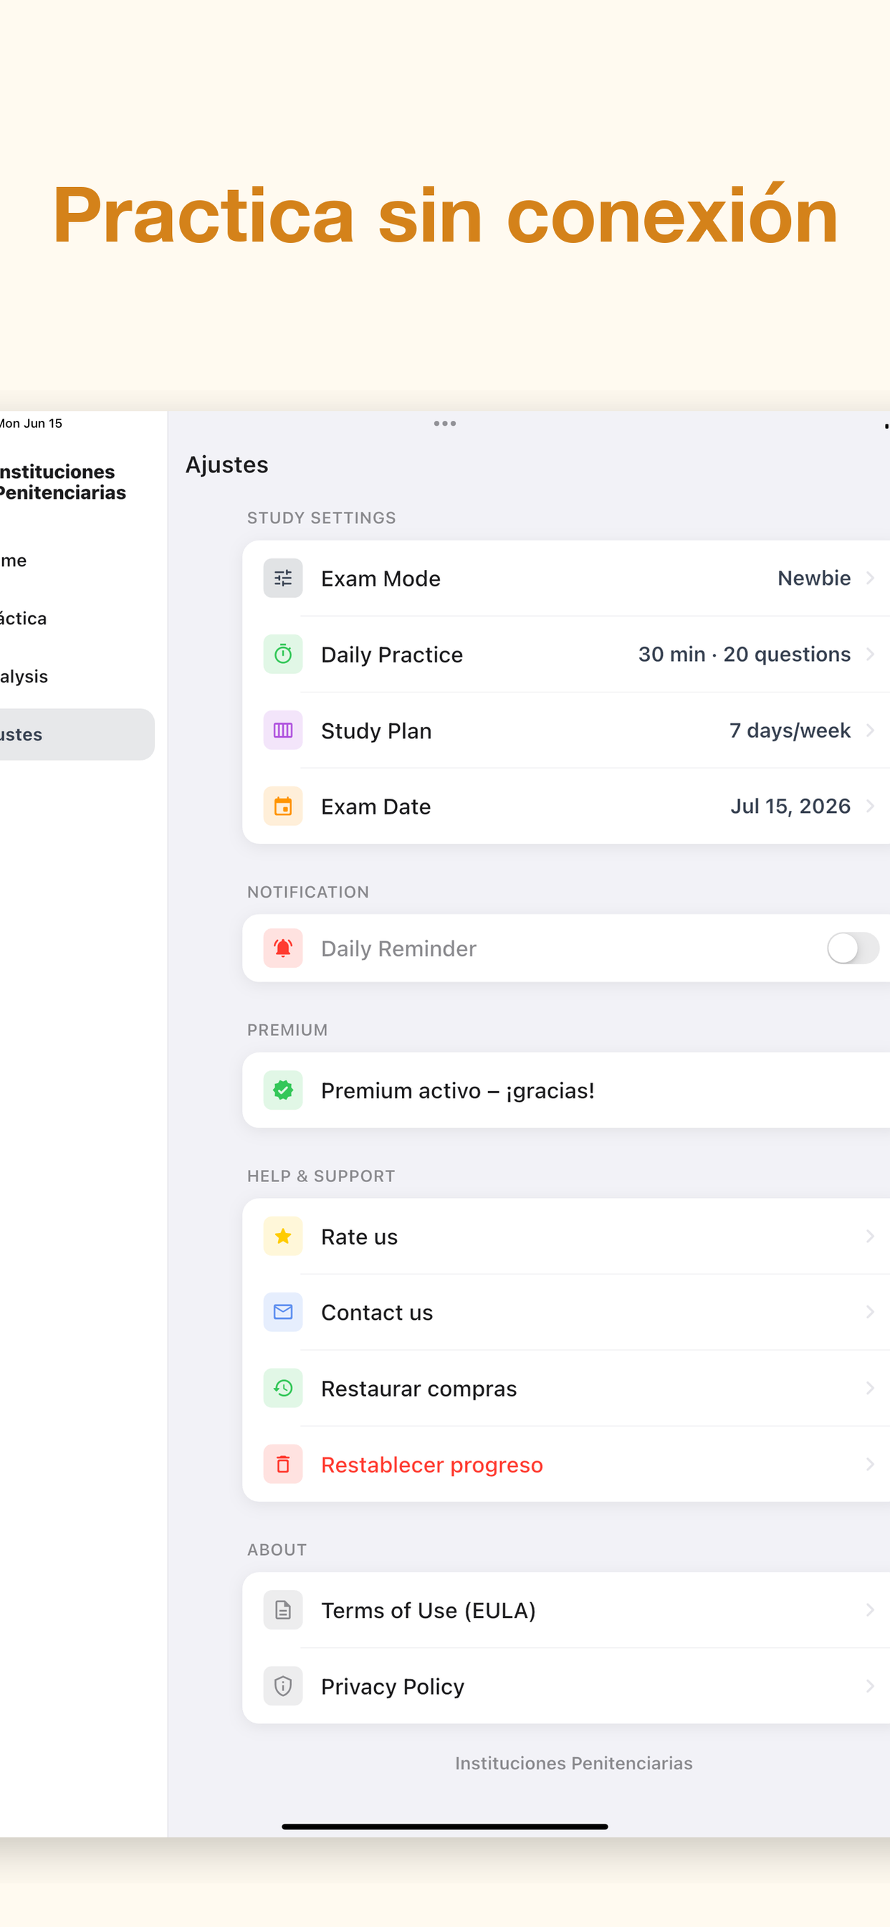The height and width of the screenshot is (1927, 890).
Task: Open the Rate us row chevron
Action: coord(870,1237)
